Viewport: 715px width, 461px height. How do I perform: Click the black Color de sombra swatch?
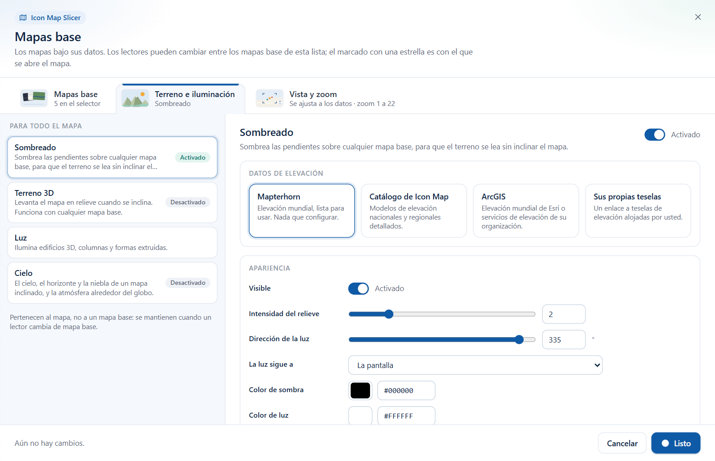click(x=360, y=390)
